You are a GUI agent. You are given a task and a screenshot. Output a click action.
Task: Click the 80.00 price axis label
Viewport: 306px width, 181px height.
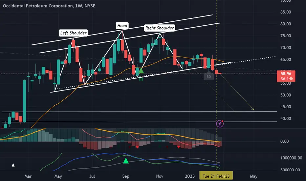[x=286, y=24]
